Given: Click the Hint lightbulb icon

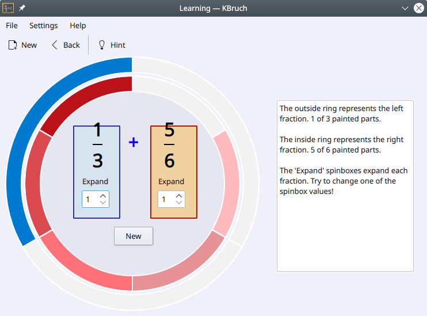Looking at the screenshot, I should (x=102, y=45).
